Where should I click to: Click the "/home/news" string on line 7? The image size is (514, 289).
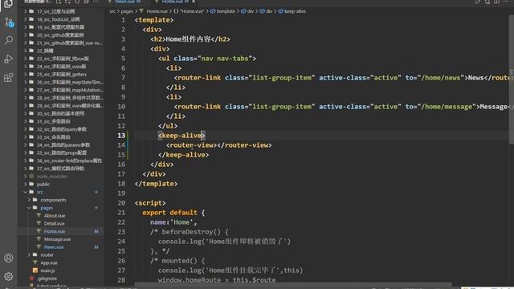[x=441, y=78]
